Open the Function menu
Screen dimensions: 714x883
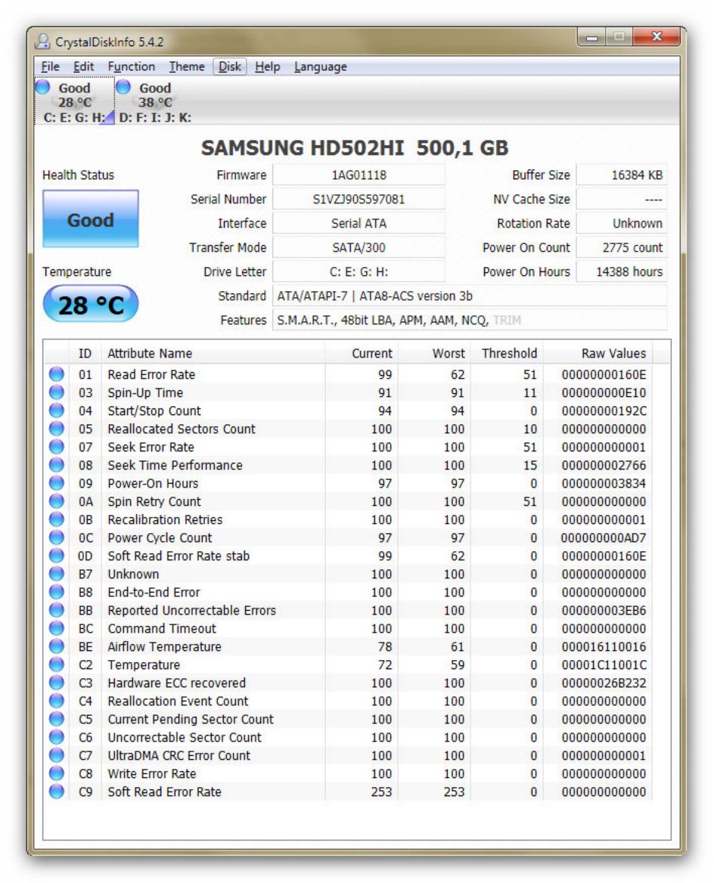click(132, 67)
